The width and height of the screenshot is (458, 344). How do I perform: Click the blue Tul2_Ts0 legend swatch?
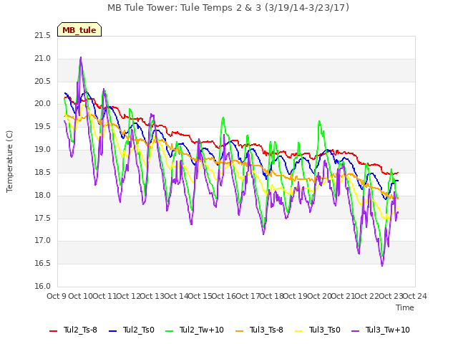113,331
